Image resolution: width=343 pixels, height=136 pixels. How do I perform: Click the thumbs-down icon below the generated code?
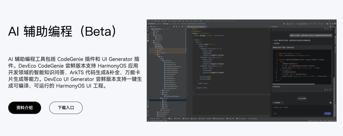[331, 90]
